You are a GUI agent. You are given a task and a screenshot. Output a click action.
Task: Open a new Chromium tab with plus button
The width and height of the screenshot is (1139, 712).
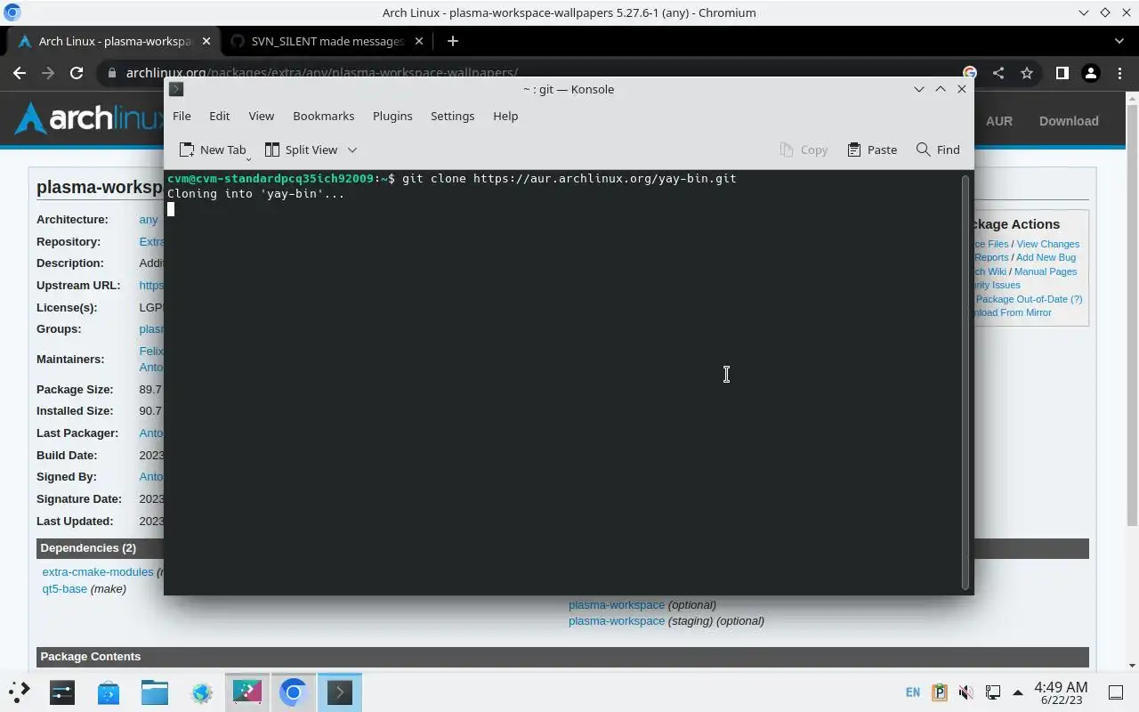453,41
